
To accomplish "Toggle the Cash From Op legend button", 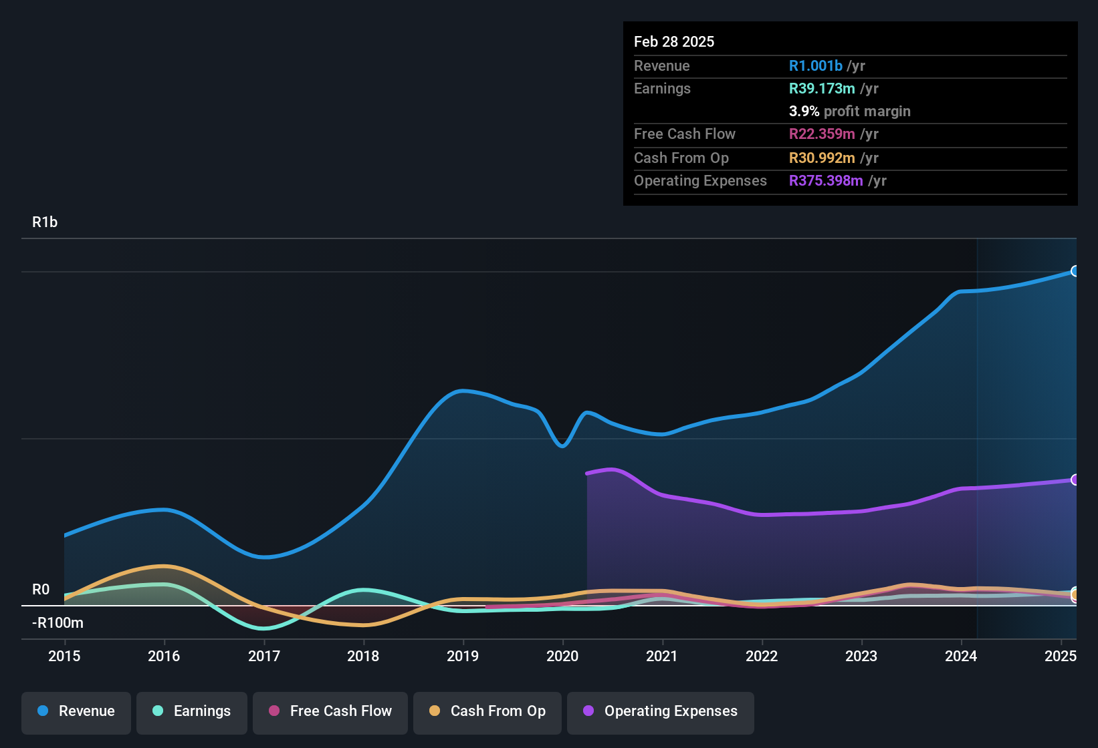I will pos(487,712).
